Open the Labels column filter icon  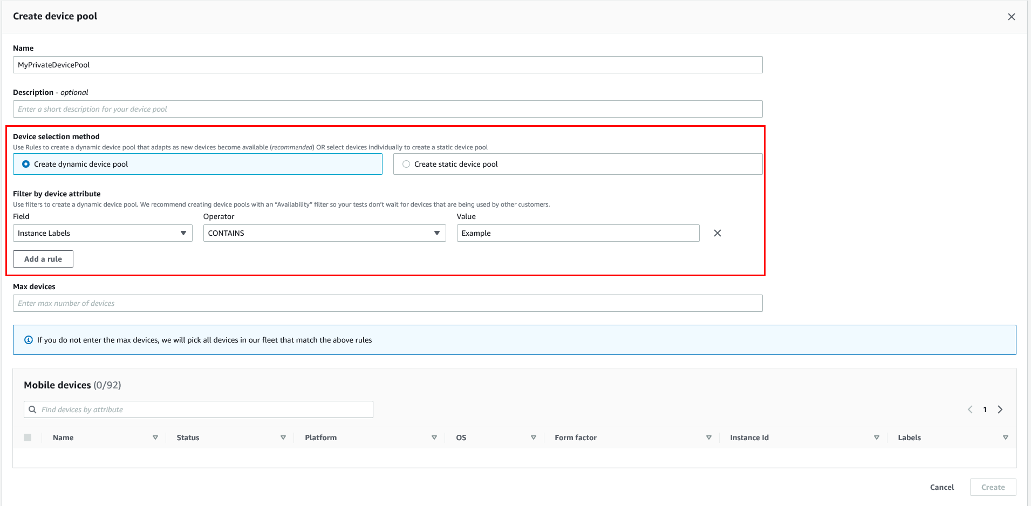point(1006,437)
